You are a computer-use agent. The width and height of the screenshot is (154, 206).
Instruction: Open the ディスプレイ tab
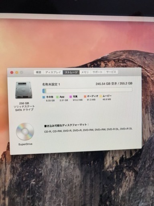coord(53,72)
